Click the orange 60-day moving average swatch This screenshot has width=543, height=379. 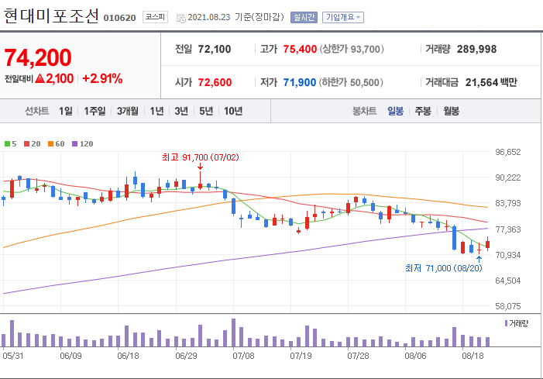[50, 143]
